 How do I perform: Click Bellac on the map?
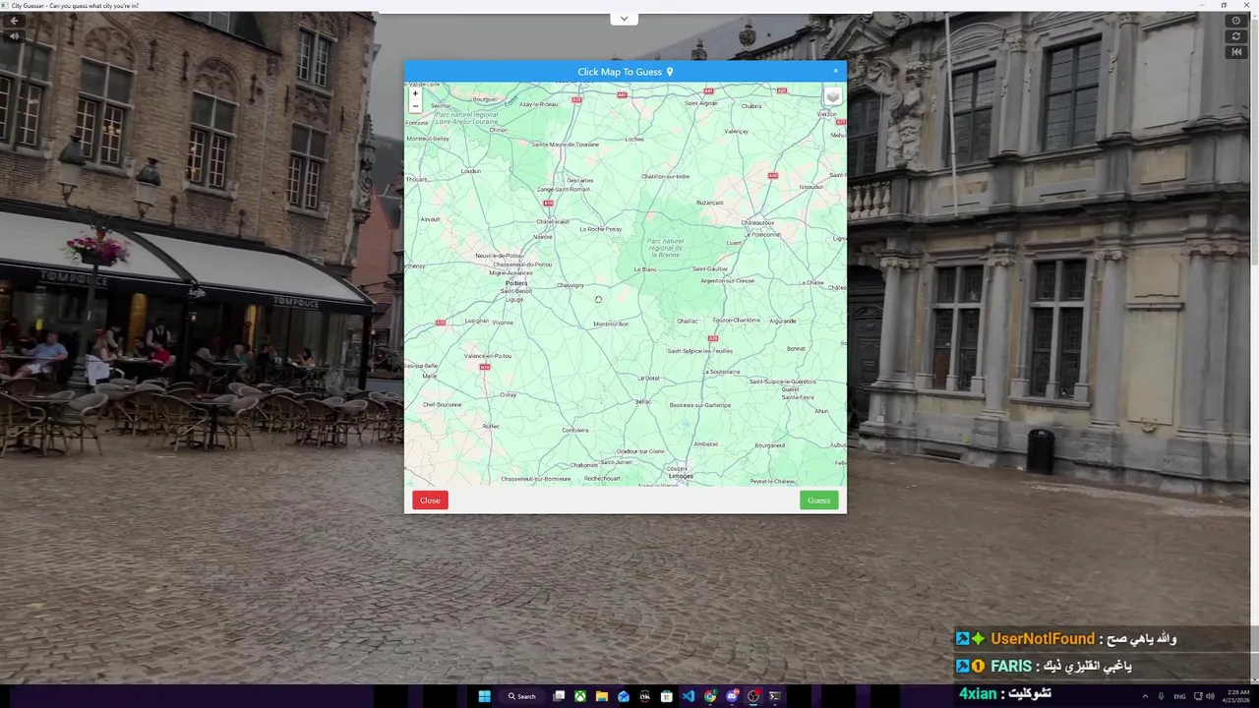(643, 401)
